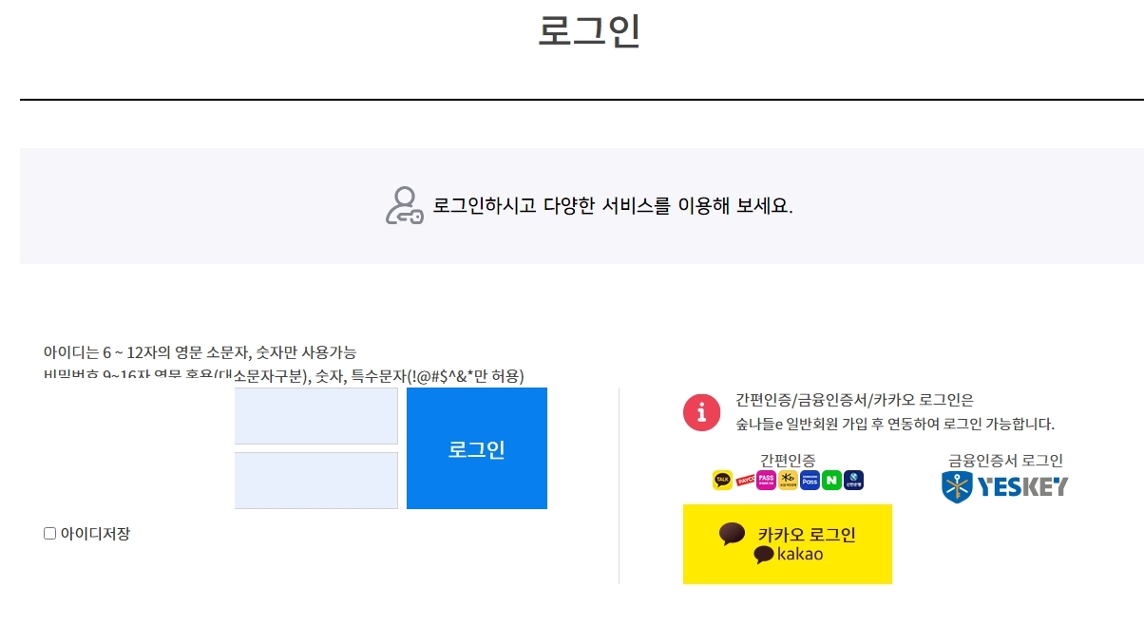Click the person login illustration icon
Screen dimensions: 1144x644
point(403,205)
